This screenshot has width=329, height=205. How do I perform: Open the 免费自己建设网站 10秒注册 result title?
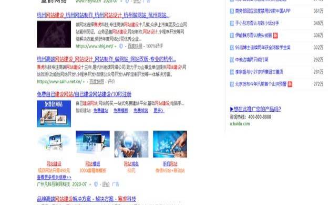click(84, 94)
